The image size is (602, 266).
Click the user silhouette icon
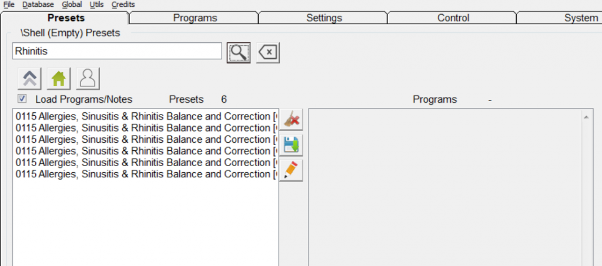click(88, 78)
